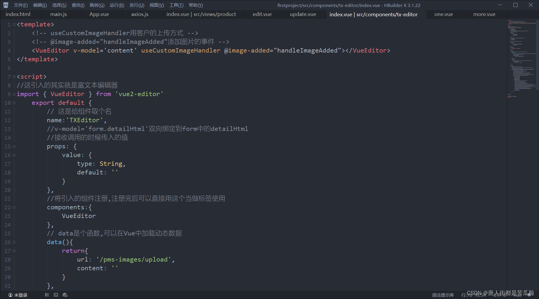Collapse the script block at line 7
The height and width of the screenshot is (299, 539).
(x=14, y=77)
